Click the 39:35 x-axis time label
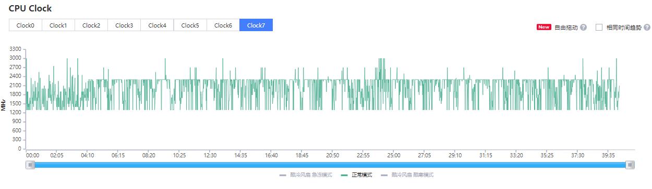The width and height of the screenshot is (652, 189). click(x=608, y=155)
